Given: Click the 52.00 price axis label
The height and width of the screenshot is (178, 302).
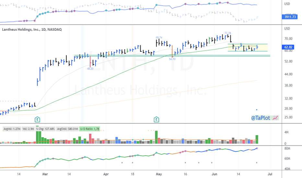Looking at the screenshot, I should [x=288, y=61].
